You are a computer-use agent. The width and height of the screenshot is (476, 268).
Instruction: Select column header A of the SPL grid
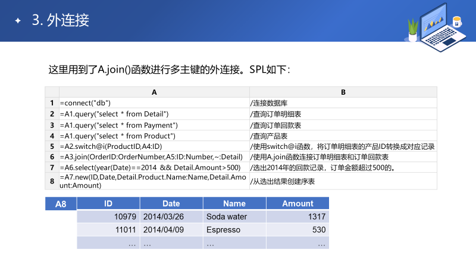pos(154,92)
